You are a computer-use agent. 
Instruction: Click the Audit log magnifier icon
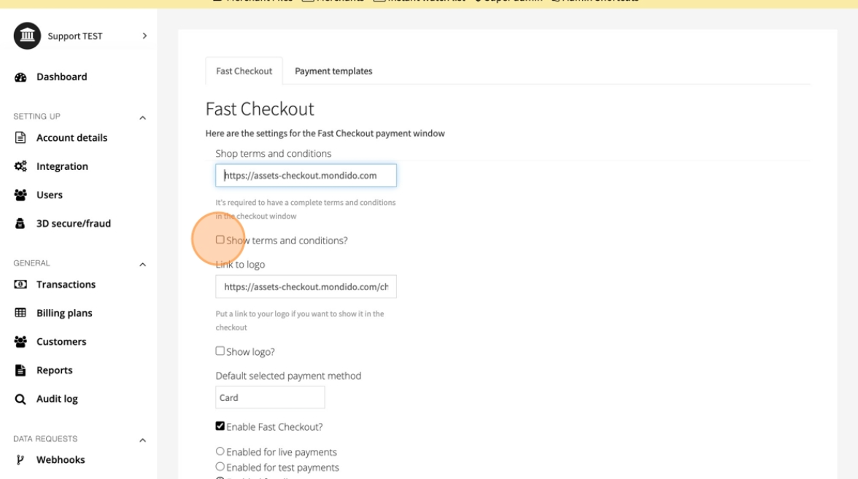point(20,400)
